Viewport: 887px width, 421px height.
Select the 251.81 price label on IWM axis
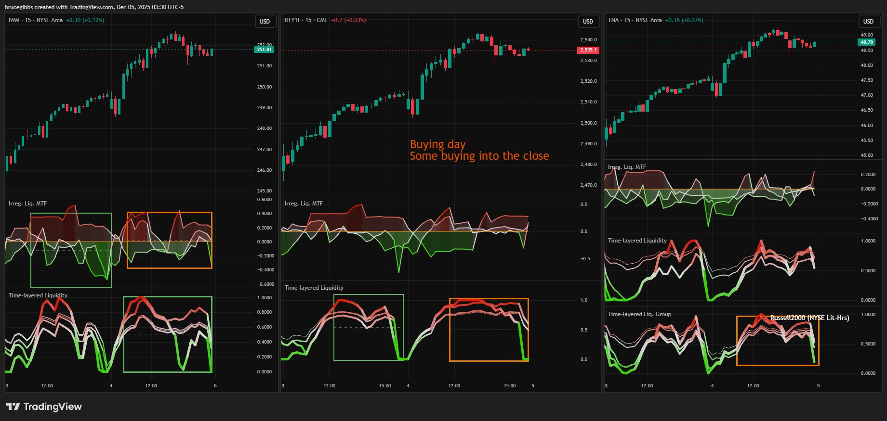[x=264, y=50]
